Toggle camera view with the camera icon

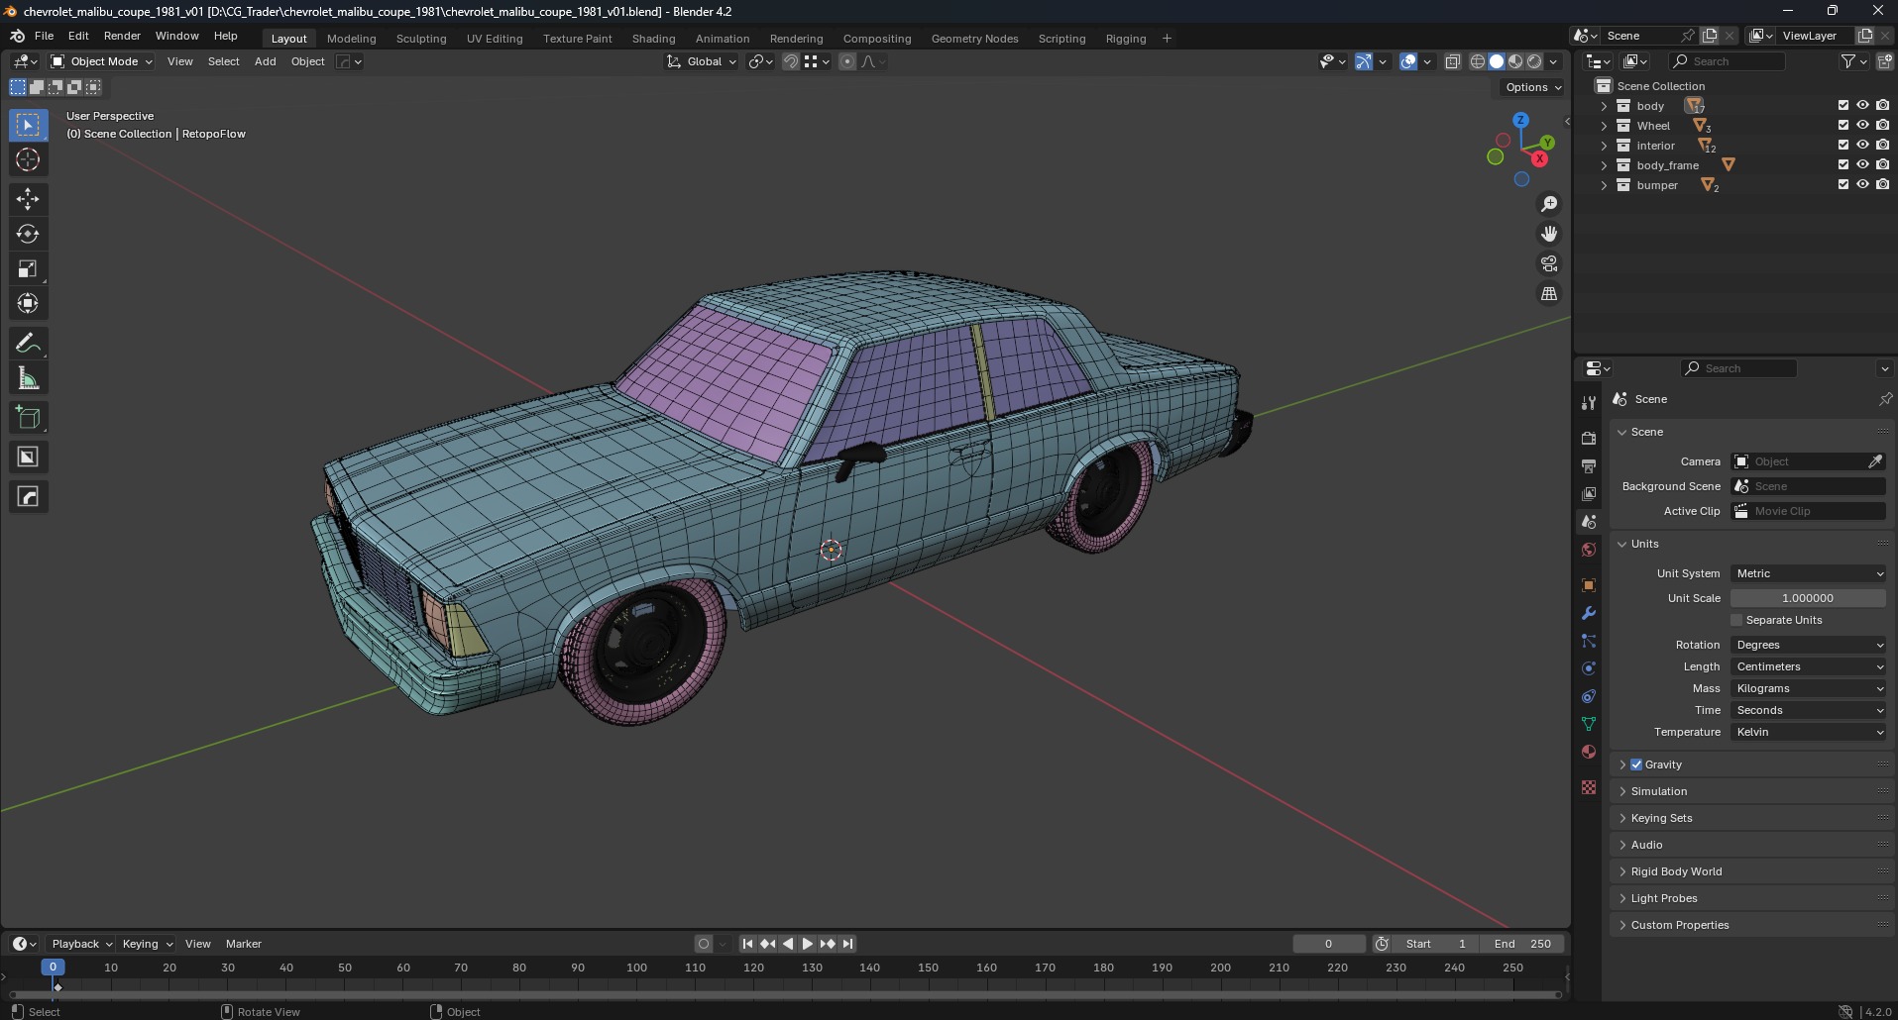pyautogui.click(x=1549, y=263)
